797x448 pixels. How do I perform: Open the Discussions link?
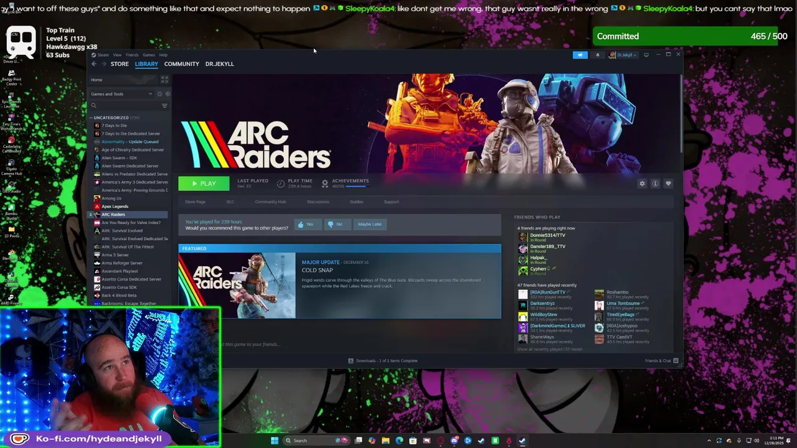click(x=318, y=202)
